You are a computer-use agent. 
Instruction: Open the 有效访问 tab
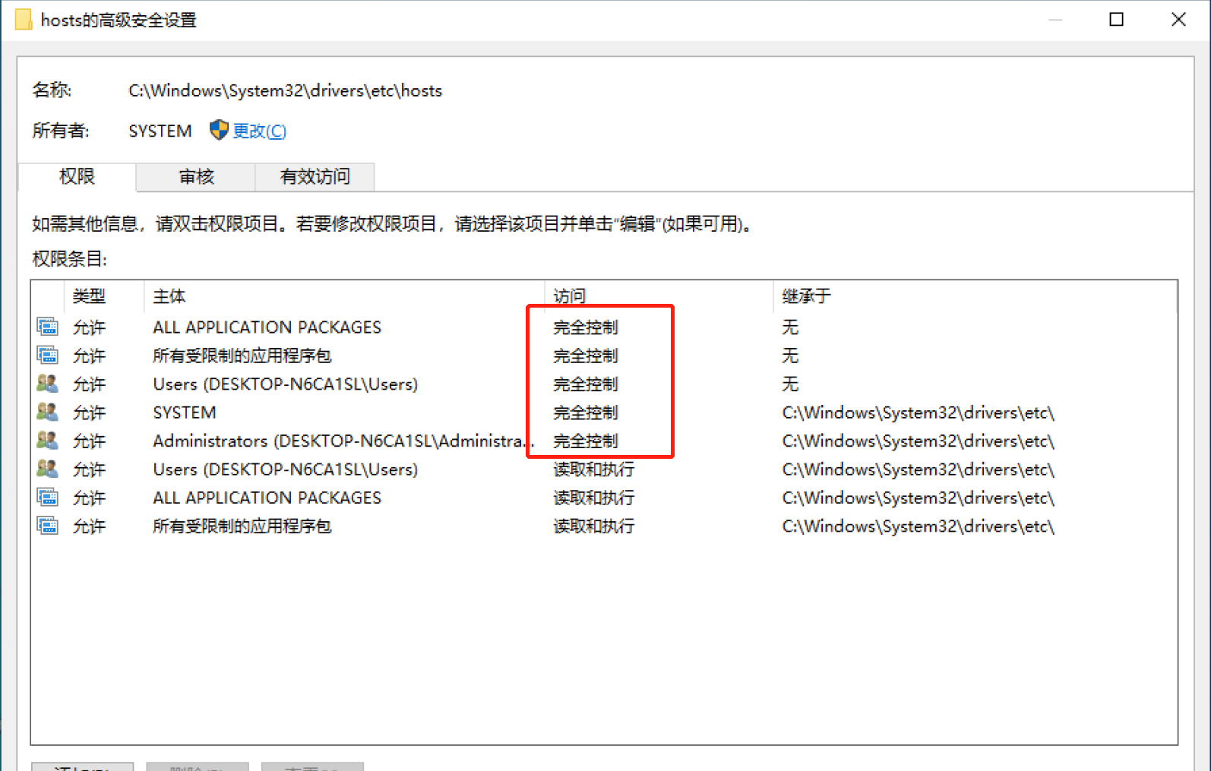coord(315,177)
